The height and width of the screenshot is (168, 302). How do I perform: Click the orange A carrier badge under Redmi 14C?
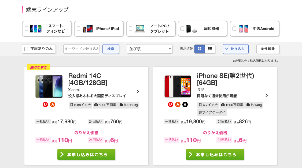click(x=53, y=104)
